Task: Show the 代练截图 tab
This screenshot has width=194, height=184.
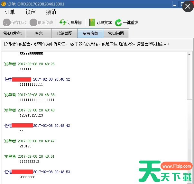Action: coord(64,33)
